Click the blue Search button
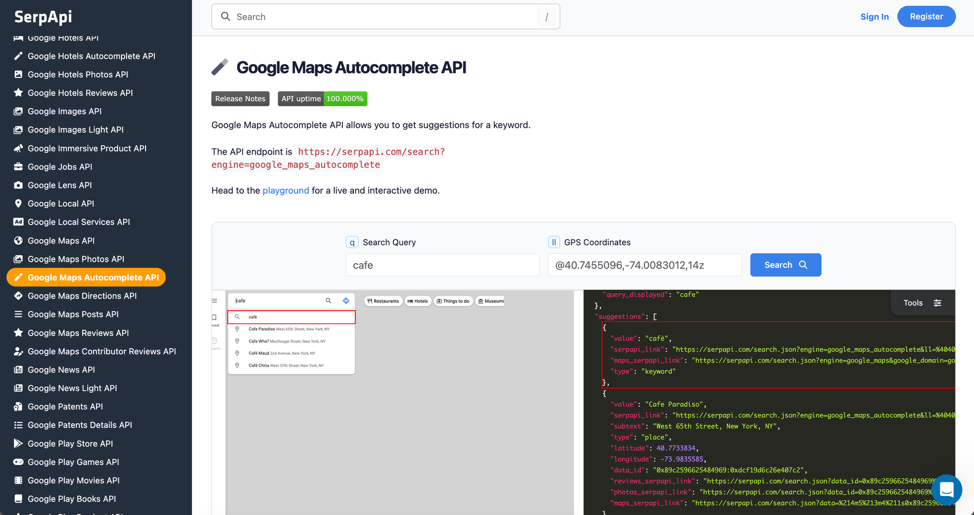This screenshot has height=515, width=974. 786,265
